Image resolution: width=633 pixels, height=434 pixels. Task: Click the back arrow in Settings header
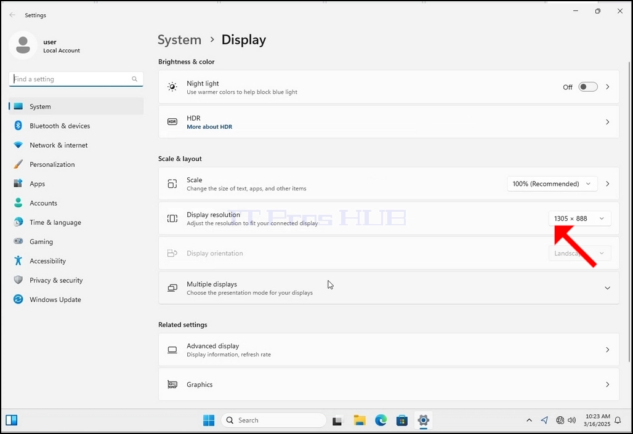[12, 15]
